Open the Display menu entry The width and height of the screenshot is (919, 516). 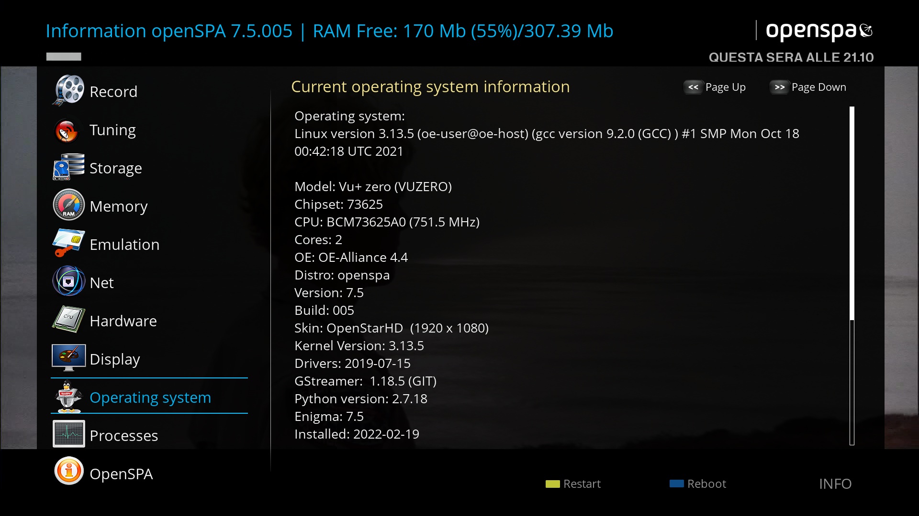pyautogui.click(x=149, y=359)
